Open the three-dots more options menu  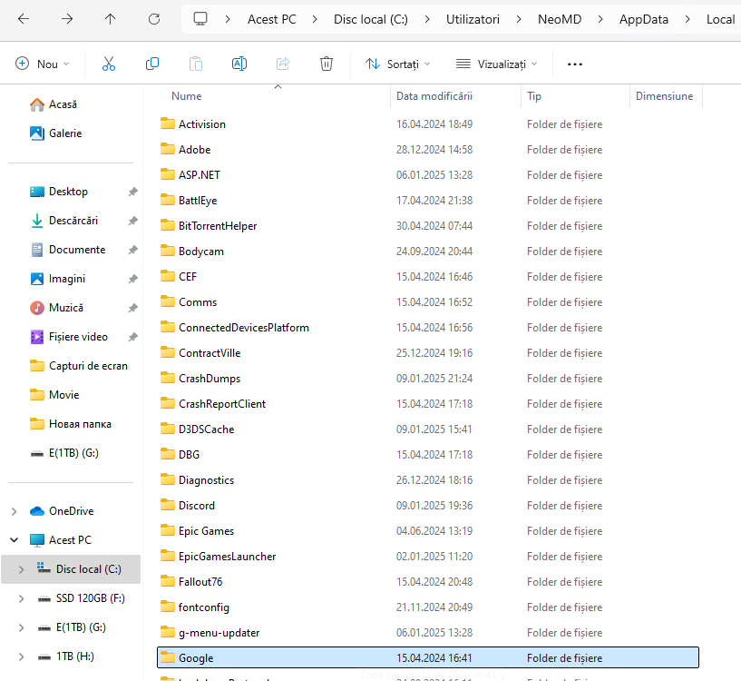[574, 64]
